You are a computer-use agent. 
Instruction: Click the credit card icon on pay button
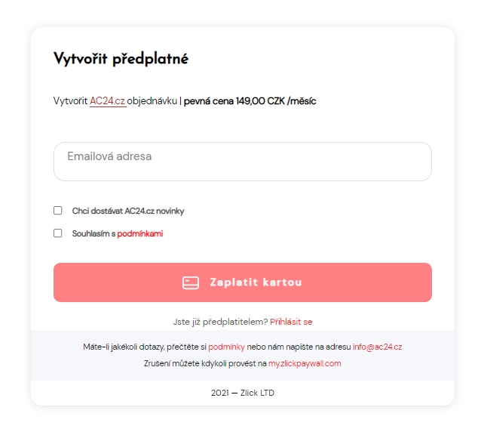(x=191, y=282)
